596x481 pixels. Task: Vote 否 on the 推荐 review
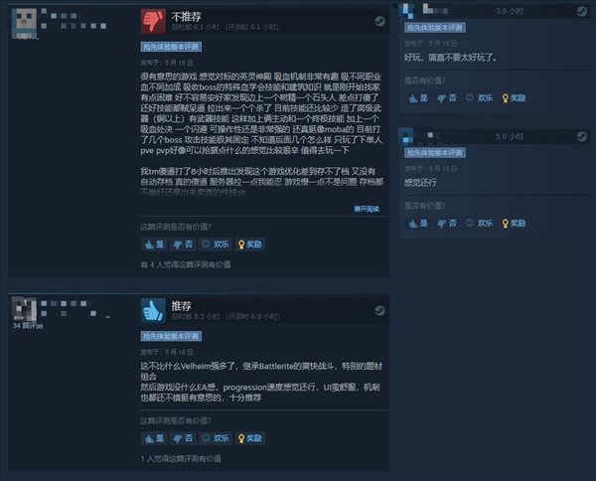[x=183, y=438]
